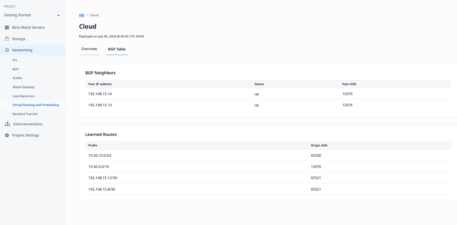Screen dimensions: 457x225
Task: Click the Interconnections hierarchy icon
Action: point(7,124)
